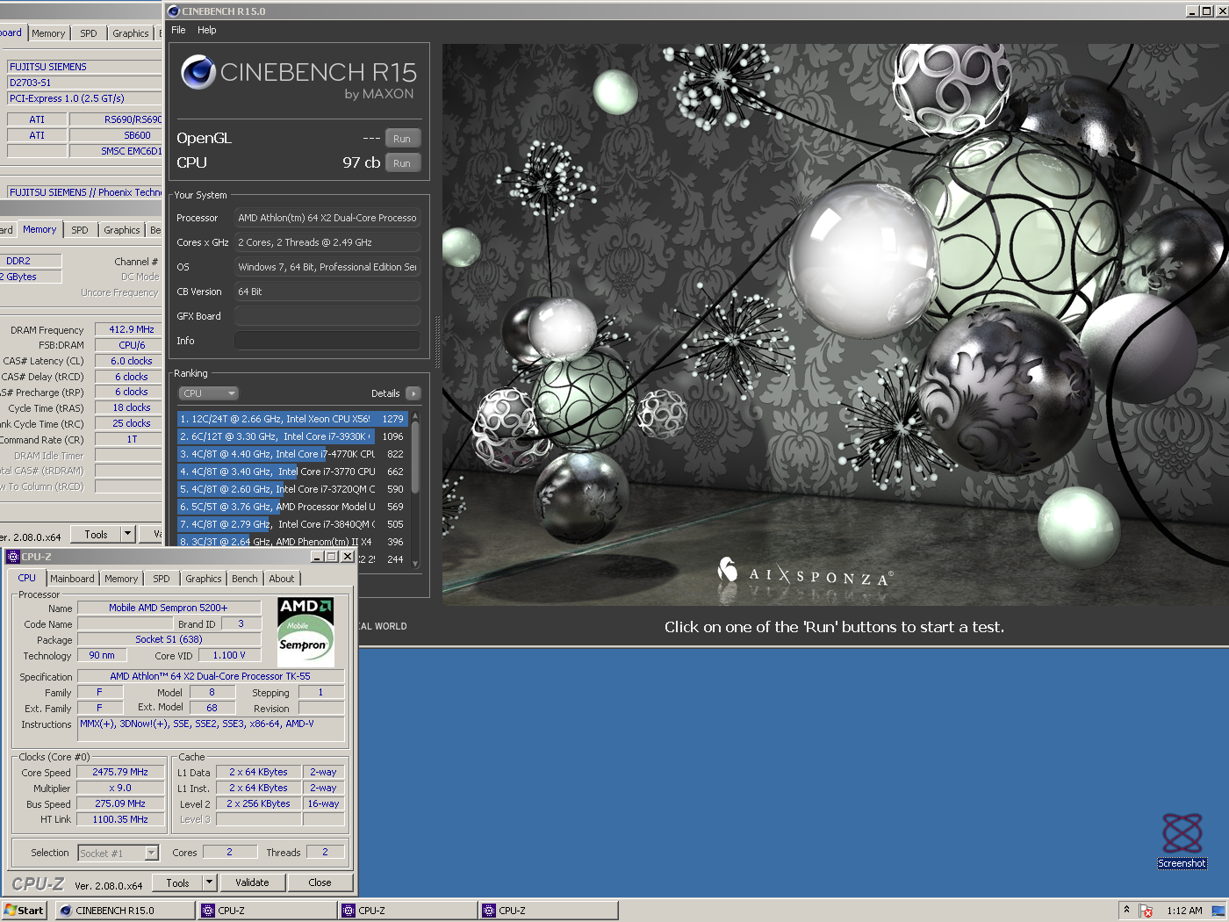The width and height of the screenshot is (1229, 922).
Task: Show hidden tray icons arrow
Action: click(1126, 910)
